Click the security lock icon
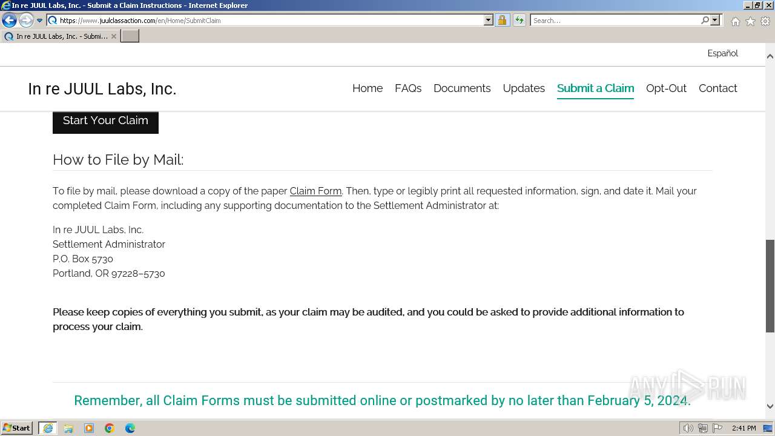Screen dimensions: 775x436 click(503, 21)
